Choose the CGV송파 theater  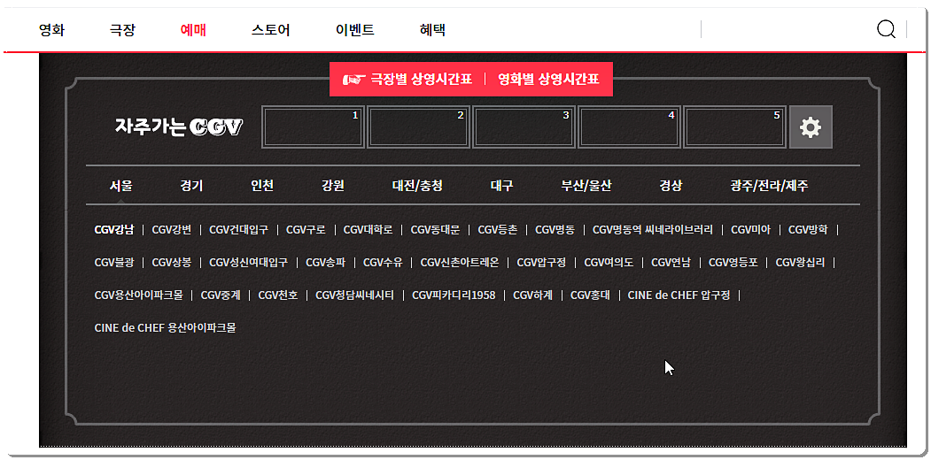point(325,262)
